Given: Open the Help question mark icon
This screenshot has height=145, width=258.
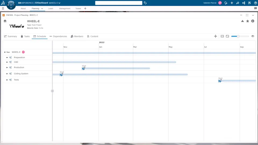Looking at the screenshot, I should click(x=255, y=3).
